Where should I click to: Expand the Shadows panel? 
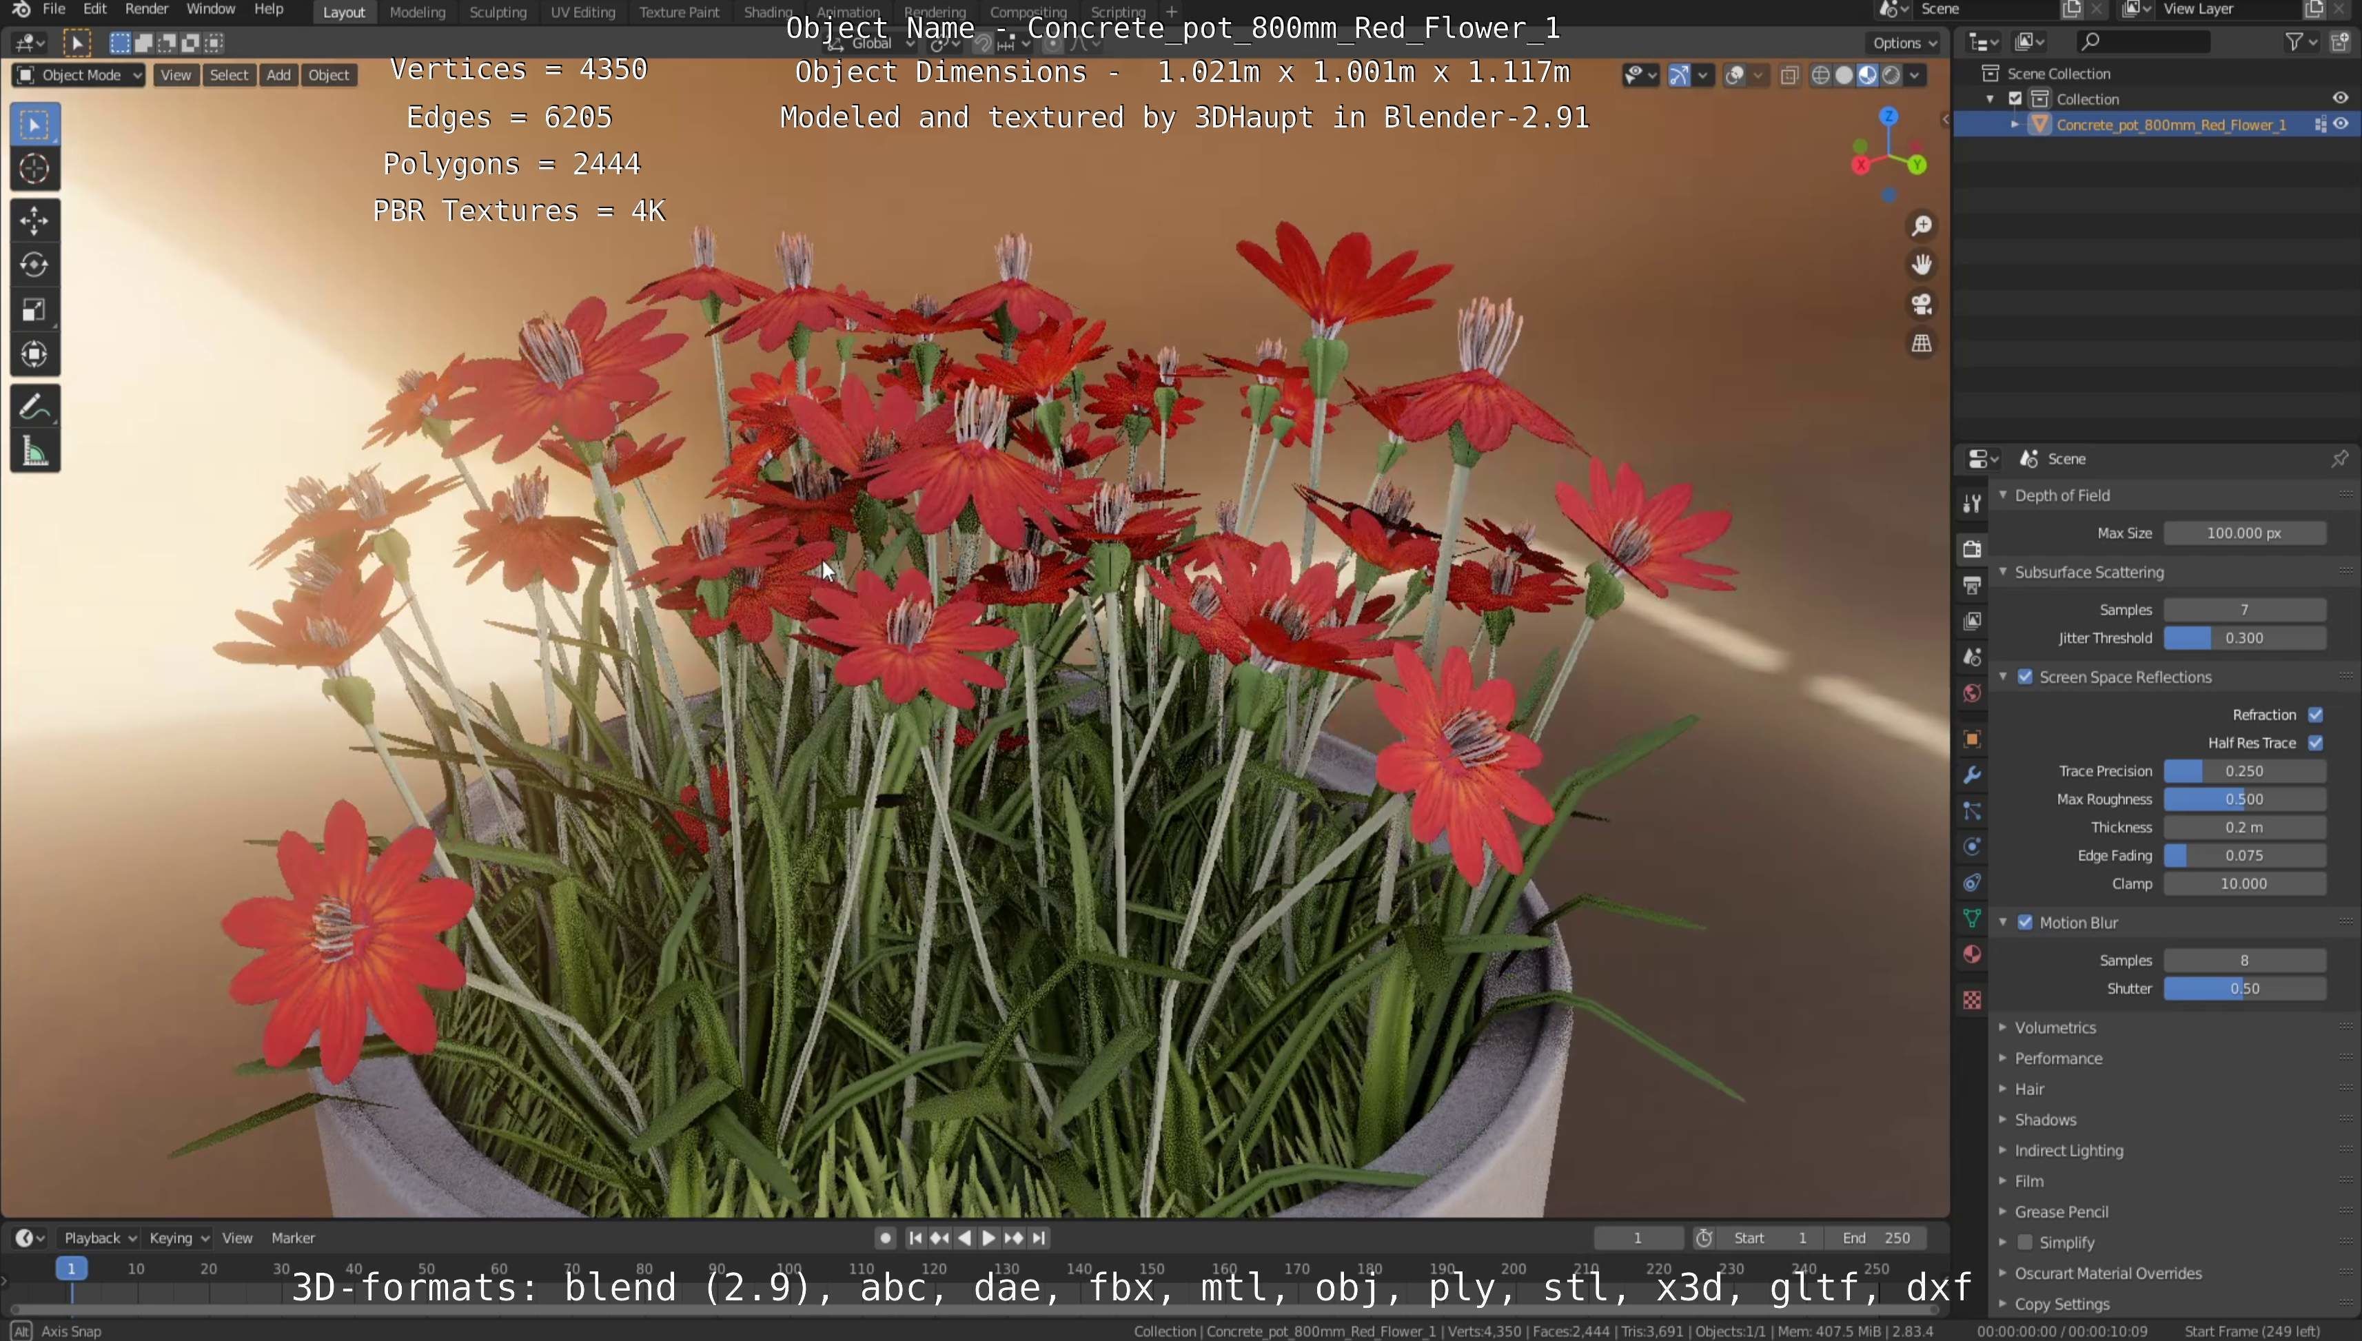(2045, 1120)
